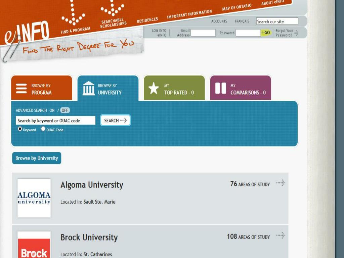Image resolution: width=344 pixels, height=258 pixels.
Task: Open the Important Information menu link
Action: pyautogui.click(x=189, y=14)
